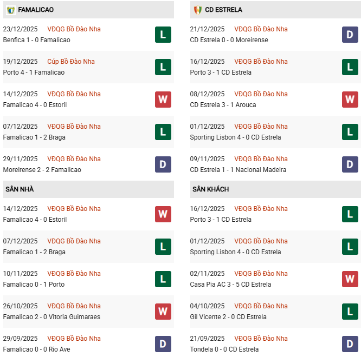Select the Porto 4 - 1 Famalicao match
Image resolution: width=361 pixels, height=357 pixels.
coord(34,72)
